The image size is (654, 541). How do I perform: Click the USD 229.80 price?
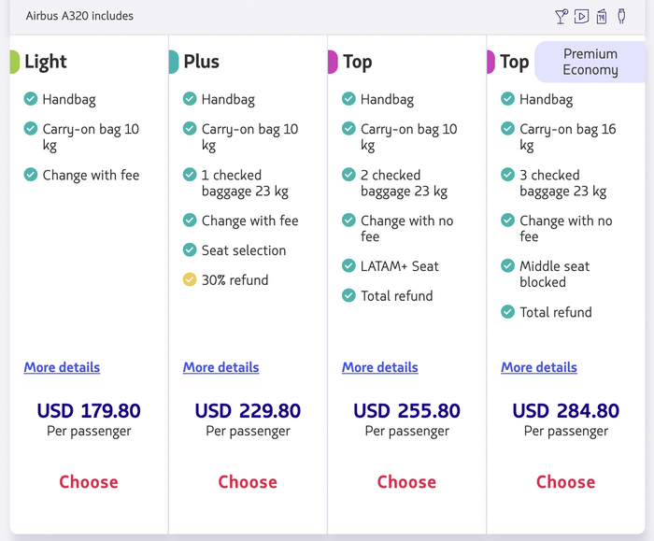click(x=248, y=411)
